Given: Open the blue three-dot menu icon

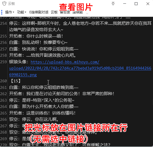Looking at the screenshot, I should point(2,12).
